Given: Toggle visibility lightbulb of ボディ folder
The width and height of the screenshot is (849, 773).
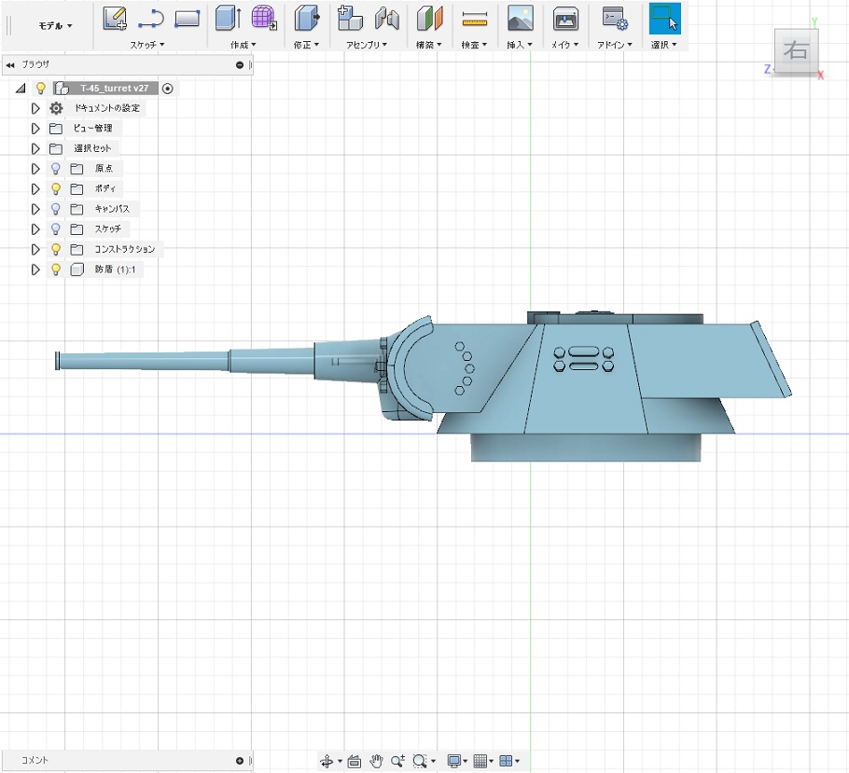Looking at the screenshot, I should 56,188.
